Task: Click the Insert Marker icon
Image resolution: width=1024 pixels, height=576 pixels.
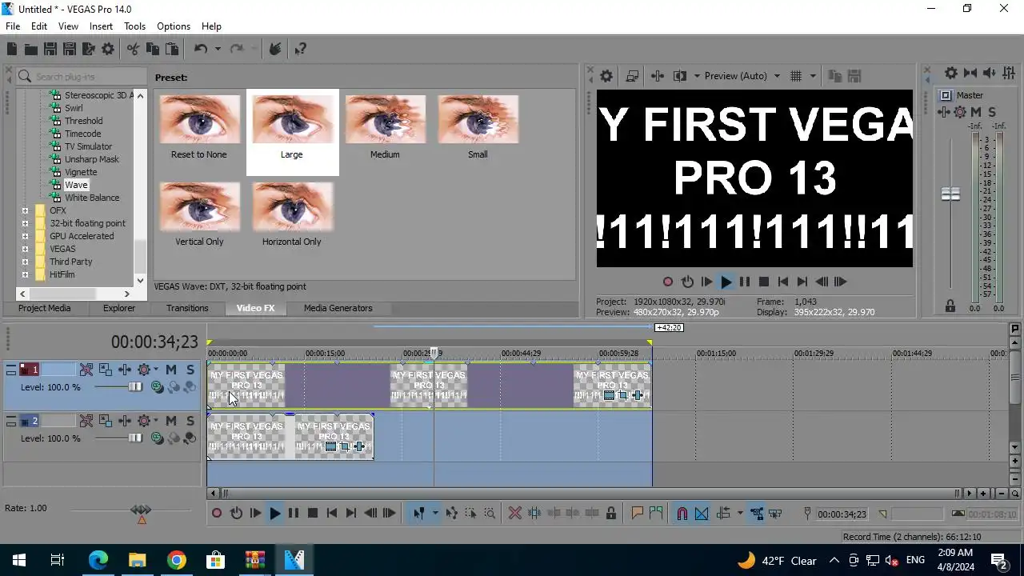Action: pos(638,514)
